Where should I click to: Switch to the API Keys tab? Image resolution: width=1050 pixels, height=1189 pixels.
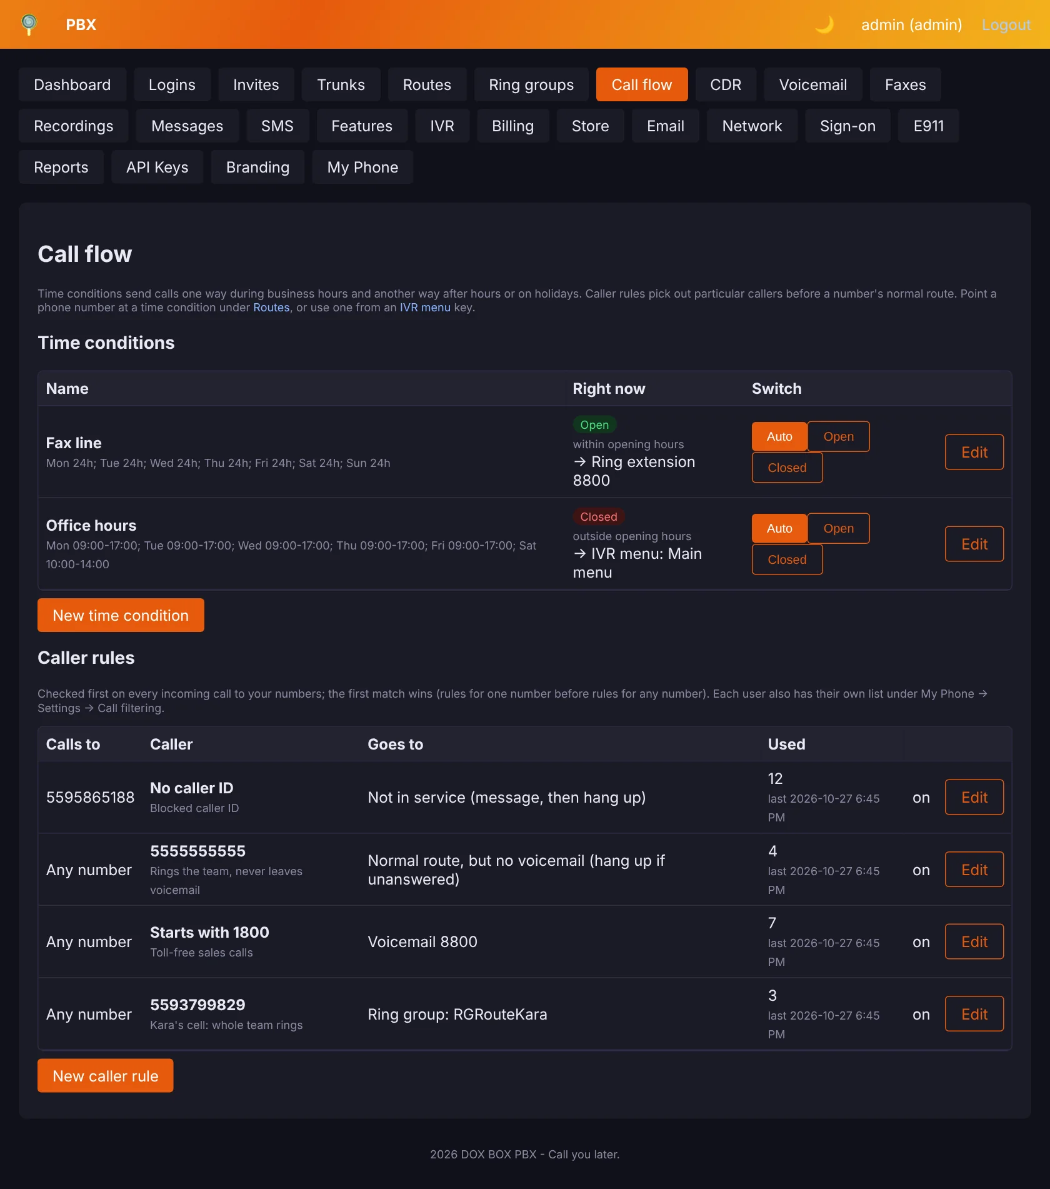click(x=157, y=167)
